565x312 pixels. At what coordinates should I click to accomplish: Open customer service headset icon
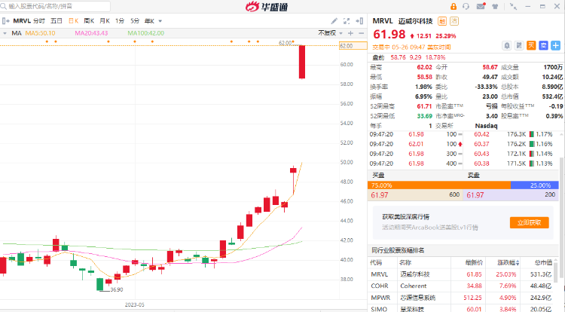click(x=466, y=7)
